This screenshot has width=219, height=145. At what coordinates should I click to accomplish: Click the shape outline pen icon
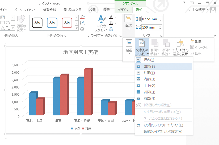(82, 23)
